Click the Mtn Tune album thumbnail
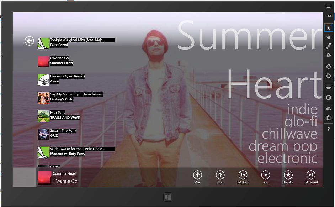This screenshot has width=335, height=207. coord(43,116)
